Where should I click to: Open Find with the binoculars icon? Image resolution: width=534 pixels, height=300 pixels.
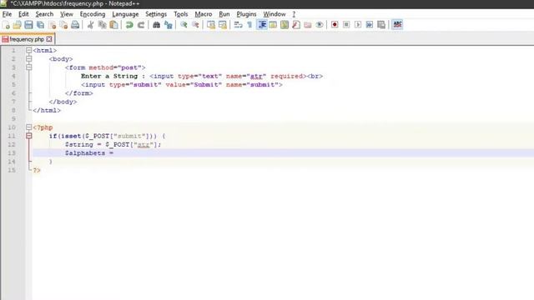pyautogui.click(x=156, y=25)
